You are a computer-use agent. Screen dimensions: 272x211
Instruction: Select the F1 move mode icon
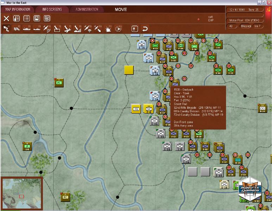tap(6, 29)
